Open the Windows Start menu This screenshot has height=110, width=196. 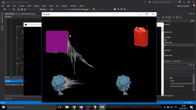click(3, 107)
